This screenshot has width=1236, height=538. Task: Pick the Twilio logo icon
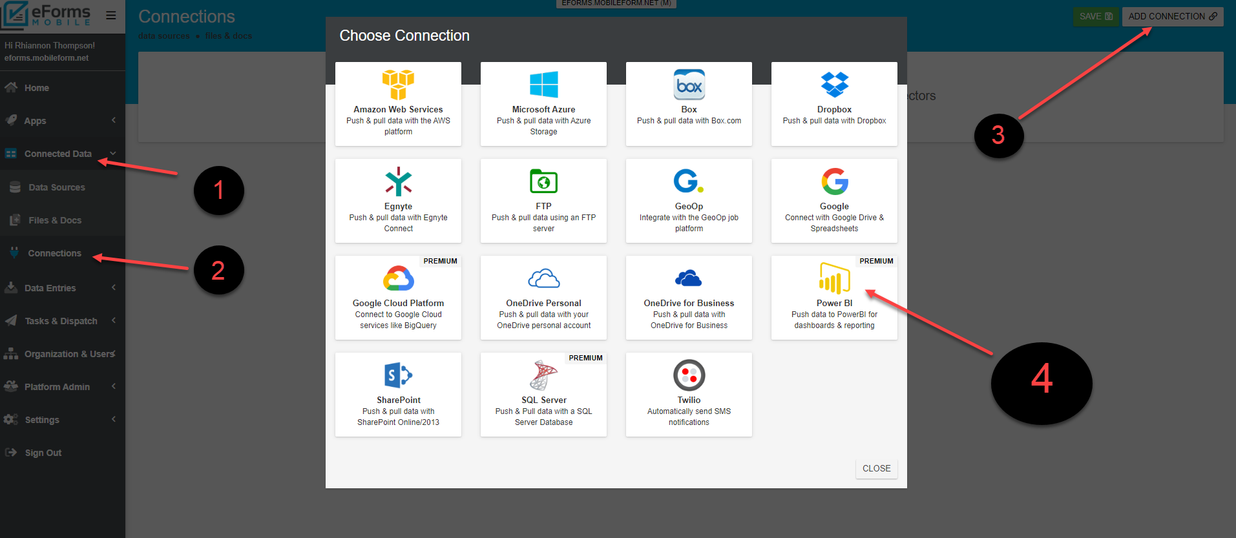(x=689, y=375)
